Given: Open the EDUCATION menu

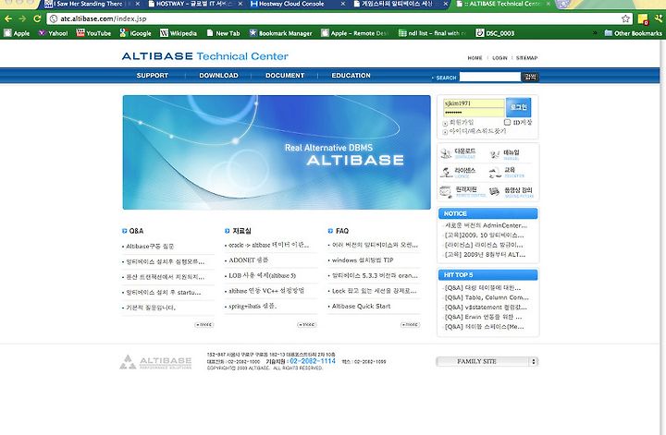Looking at the screenshot, I should tap(351, 76).
